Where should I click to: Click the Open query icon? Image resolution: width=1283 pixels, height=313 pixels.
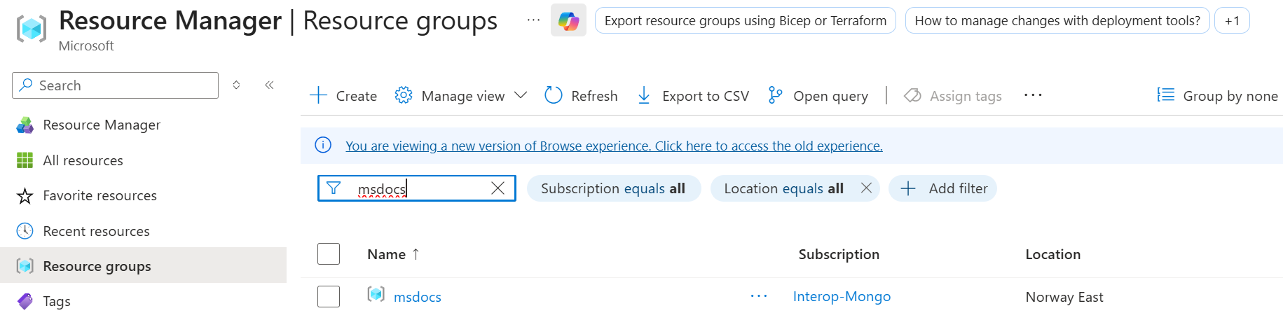click(775, 95)
